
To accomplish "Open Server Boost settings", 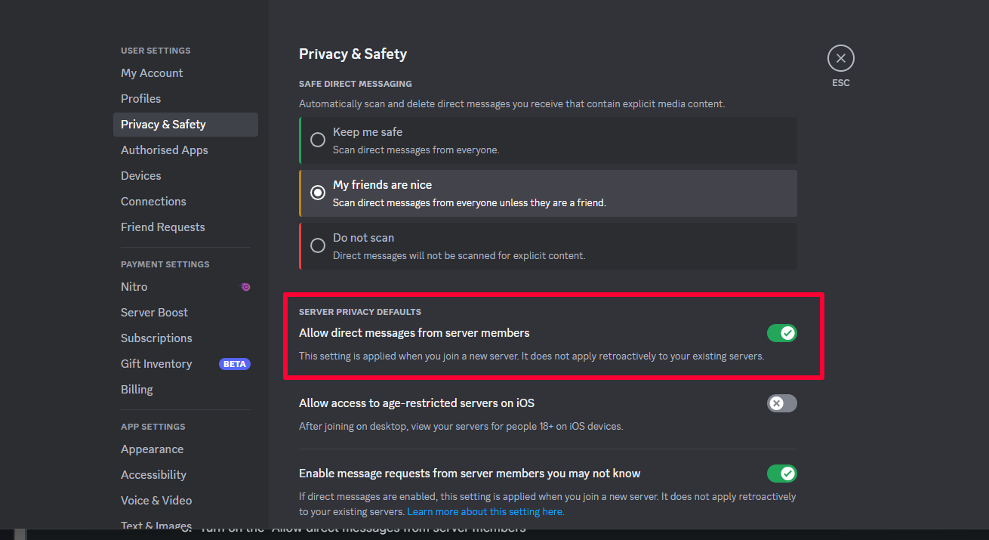I will [154, 313].
